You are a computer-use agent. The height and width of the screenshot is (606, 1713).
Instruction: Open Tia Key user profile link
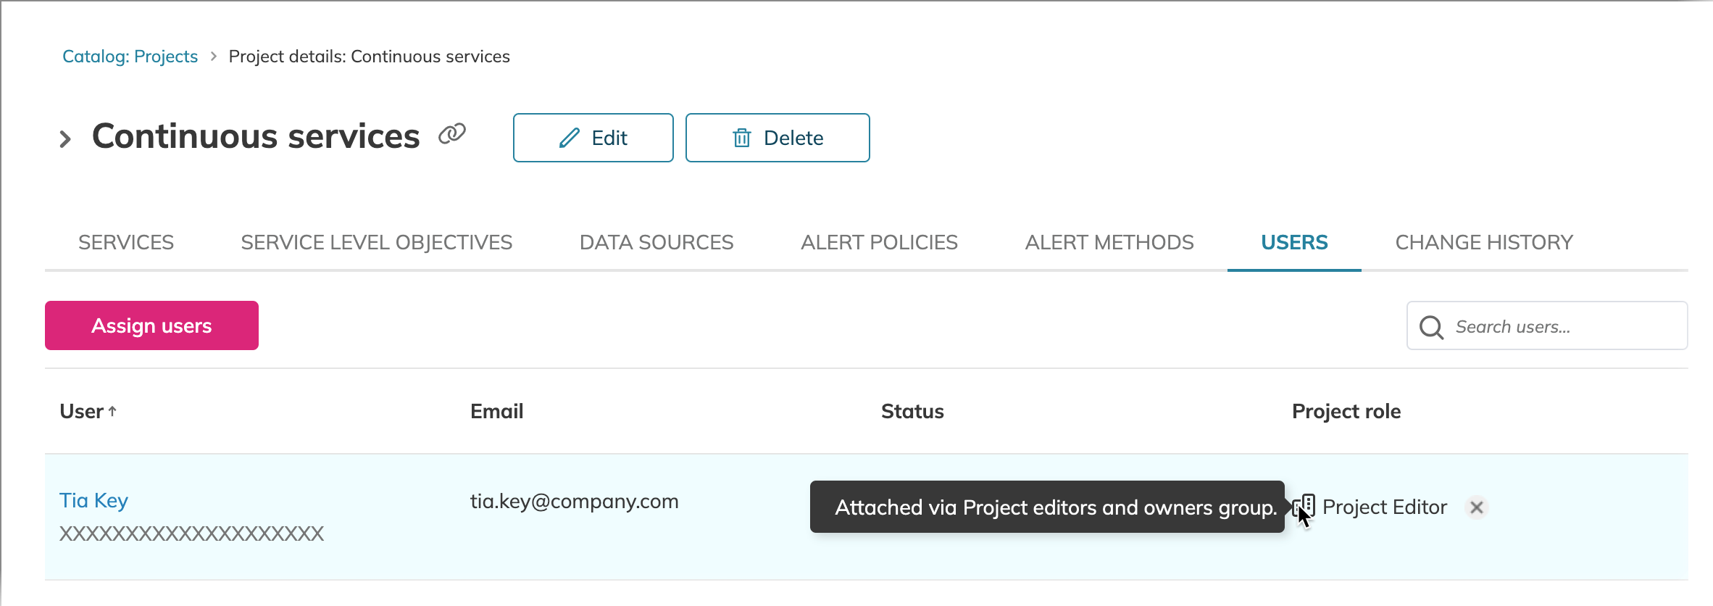click(x=93, y=501)
